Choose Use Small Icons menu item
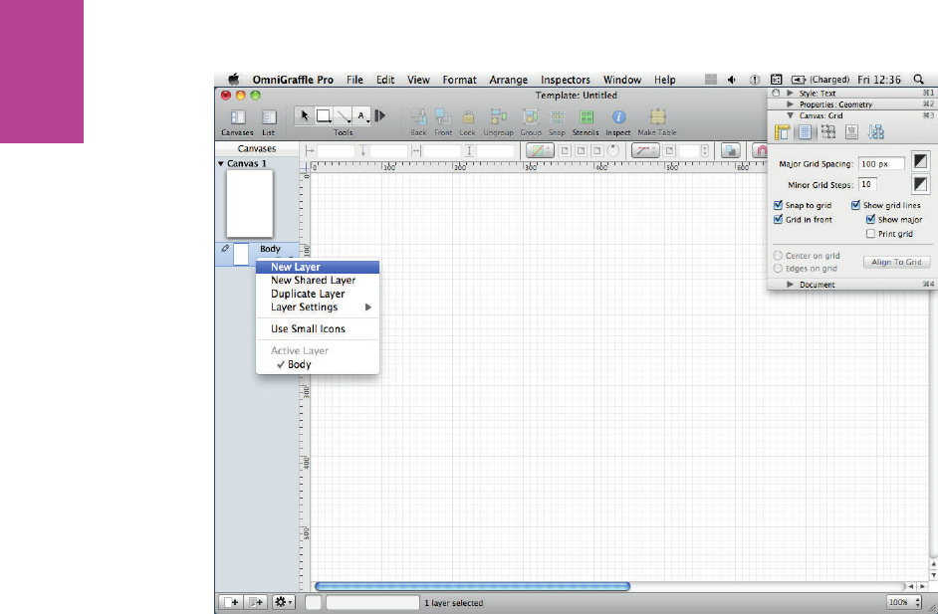This screenshot has width=938, height=614. [318, 328]
